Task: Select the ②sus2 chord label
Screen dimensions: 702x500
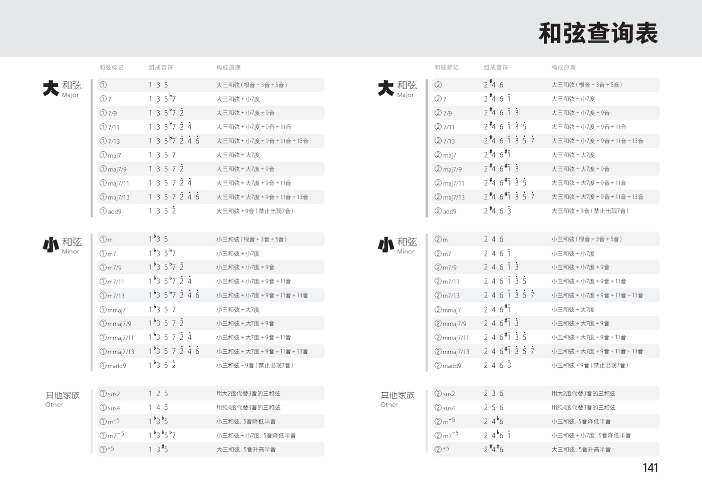Action: [445, 394]
